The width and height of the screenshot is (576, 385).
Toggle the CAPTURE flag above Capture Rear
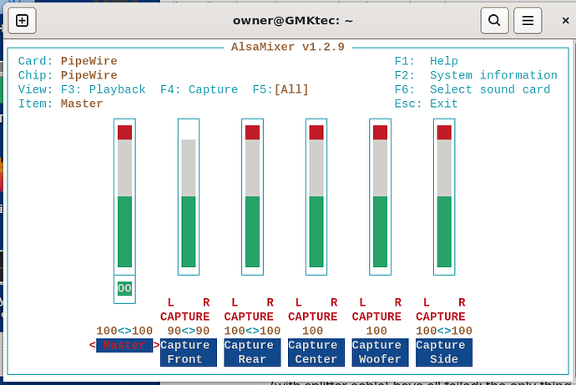[x=249, y=317]
